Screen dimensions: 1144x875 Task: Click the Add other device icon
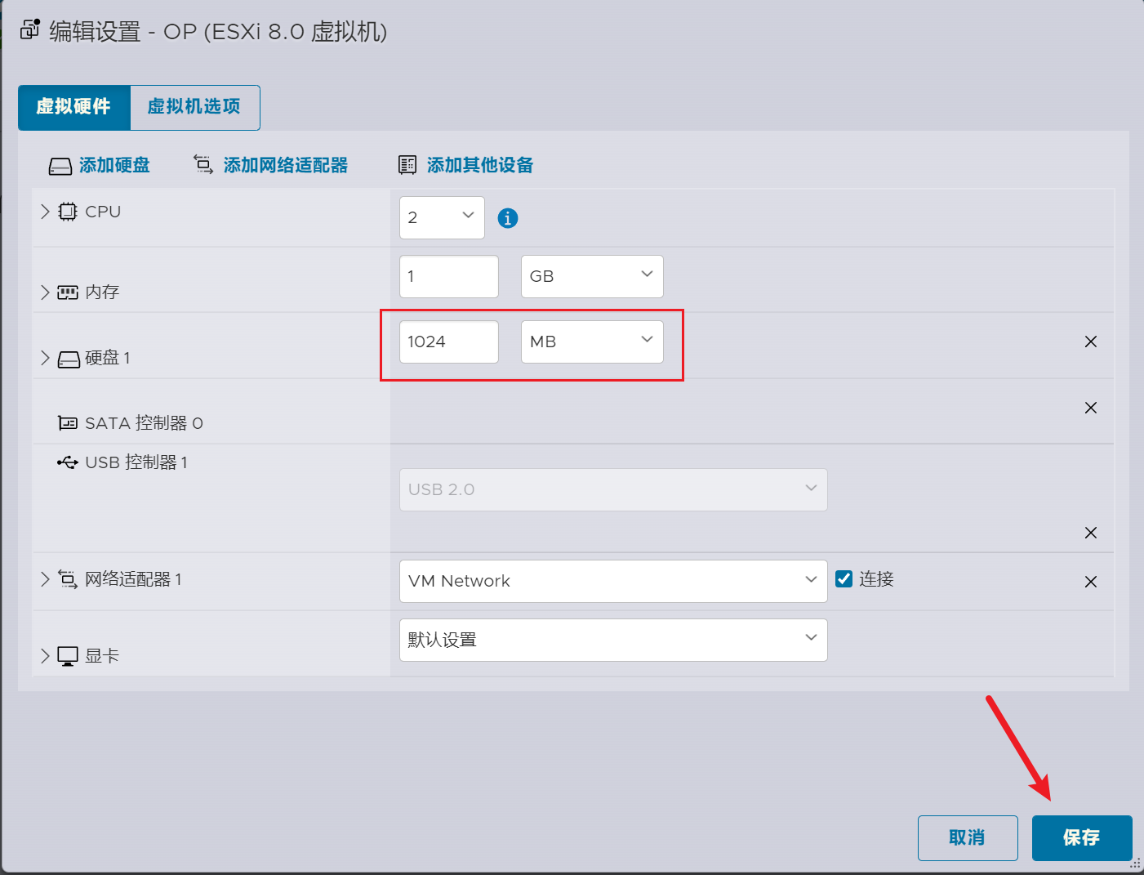407,165
